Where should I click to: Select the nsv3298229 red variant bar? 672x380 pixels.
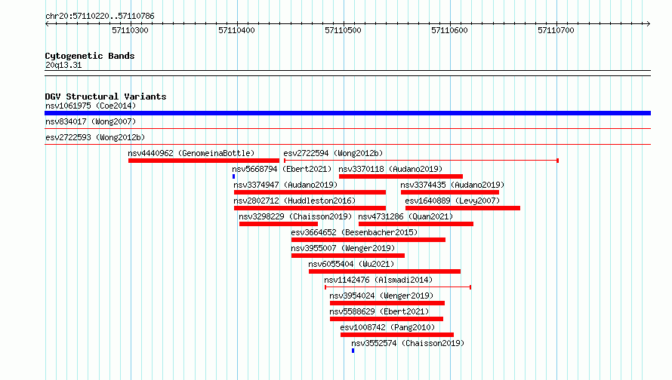click(x=279, y=224)
